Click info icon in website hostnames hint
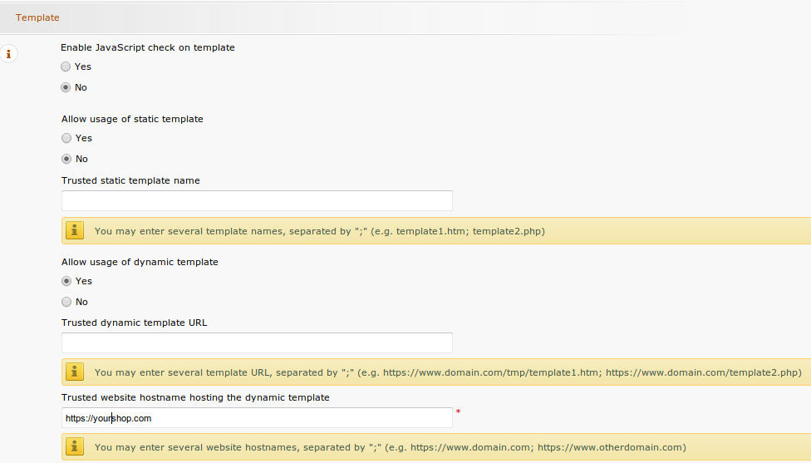This screenshot has width=811, height=463. (x=76, y=447)
